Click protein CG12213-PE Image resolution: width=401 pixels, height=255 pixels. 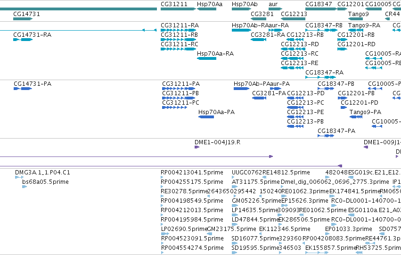[295, 117]
